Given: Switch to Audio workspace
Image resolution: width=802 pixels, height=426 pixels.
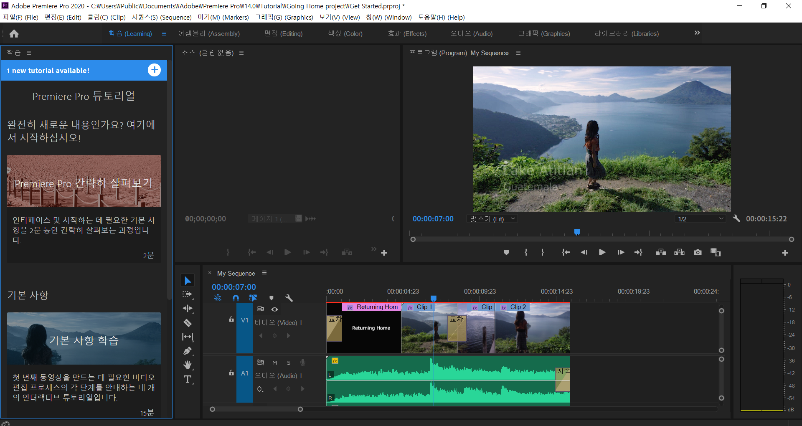Looking at the screenshot, I should click(472, 33).
